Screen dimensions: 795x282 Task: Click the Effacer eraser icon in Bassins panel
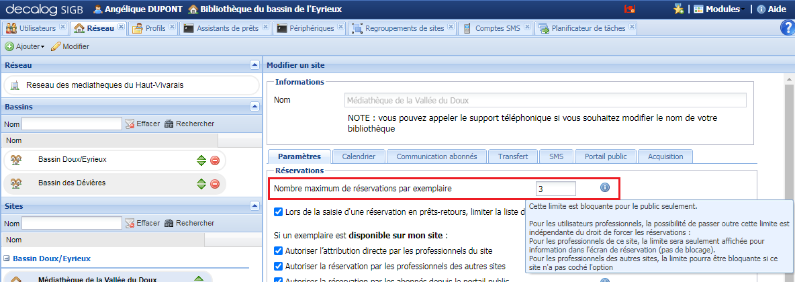click(x=130, y=124)
